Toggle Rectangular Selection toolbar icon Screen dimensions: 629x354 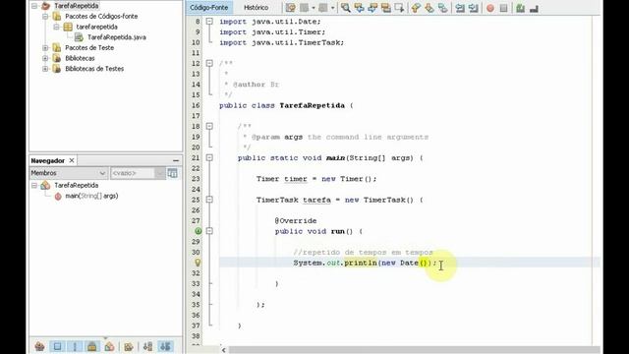click(x=400, y=8)
